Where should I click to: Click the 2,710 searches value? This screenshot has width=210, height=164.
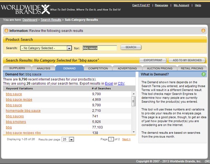(97, 111)
